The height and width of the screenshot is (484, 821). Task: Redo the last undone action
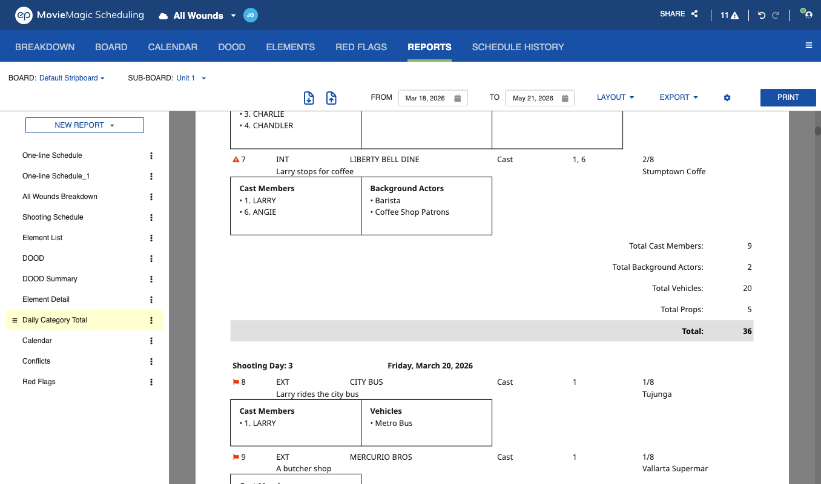coord(776,15)
